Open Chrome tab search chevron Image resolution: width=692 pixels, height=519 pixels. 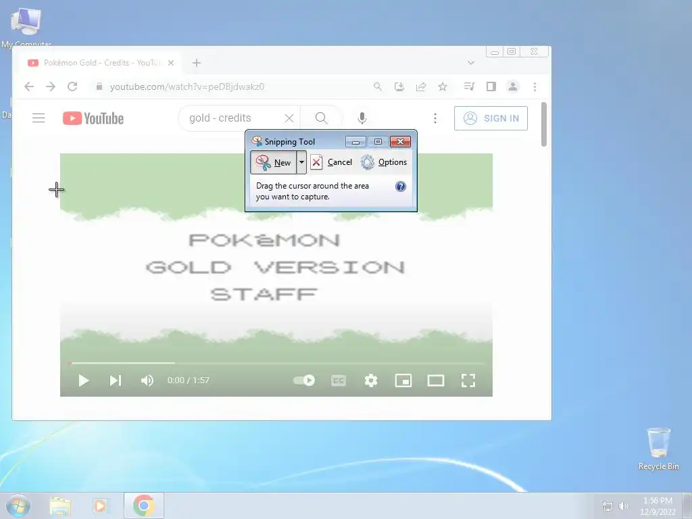point(471,63)
